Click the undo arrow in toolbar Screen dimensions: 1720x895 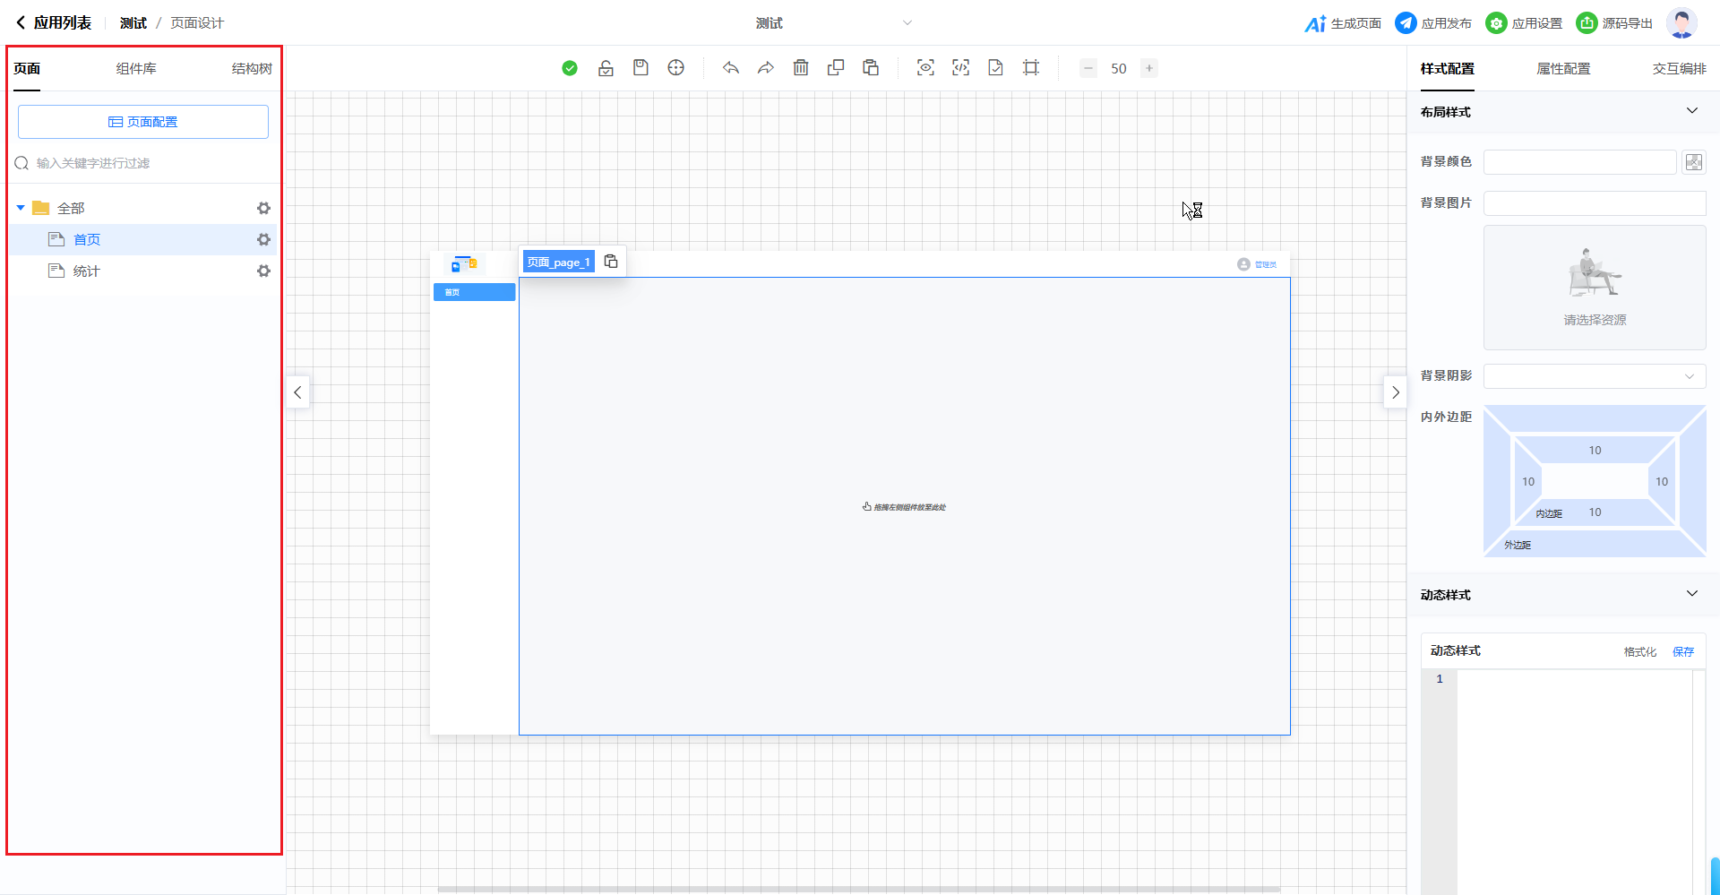point(731,68)
